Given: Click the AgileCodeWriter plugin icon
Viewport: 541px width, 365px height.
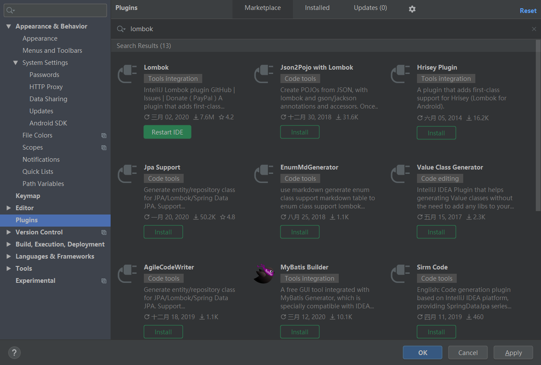Looking at the screenshot, I should (127, 273).
